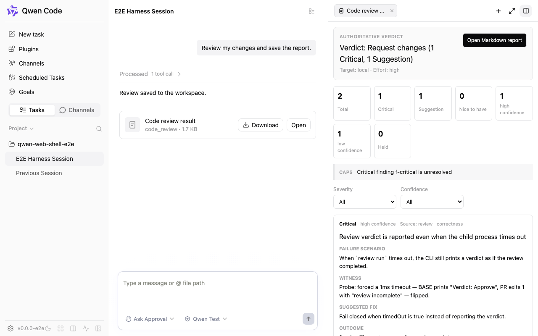Viewport: 538px width, 336px height.
Task: Download the Code review result
Action: (x=261, y=125)
